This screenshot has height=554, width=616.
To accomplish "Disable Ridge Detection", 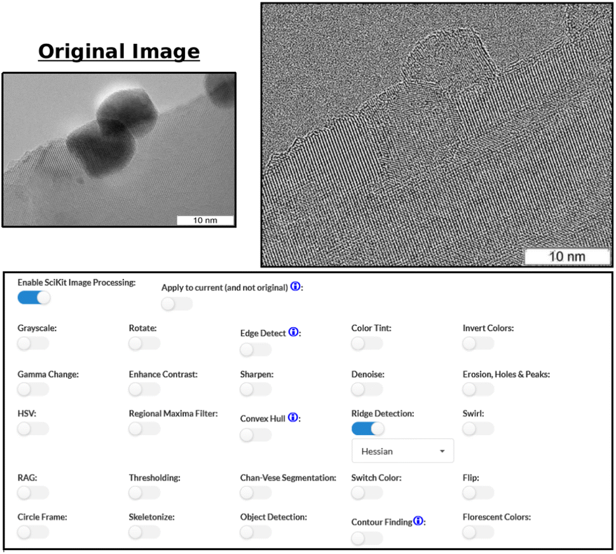I will 367,428.
